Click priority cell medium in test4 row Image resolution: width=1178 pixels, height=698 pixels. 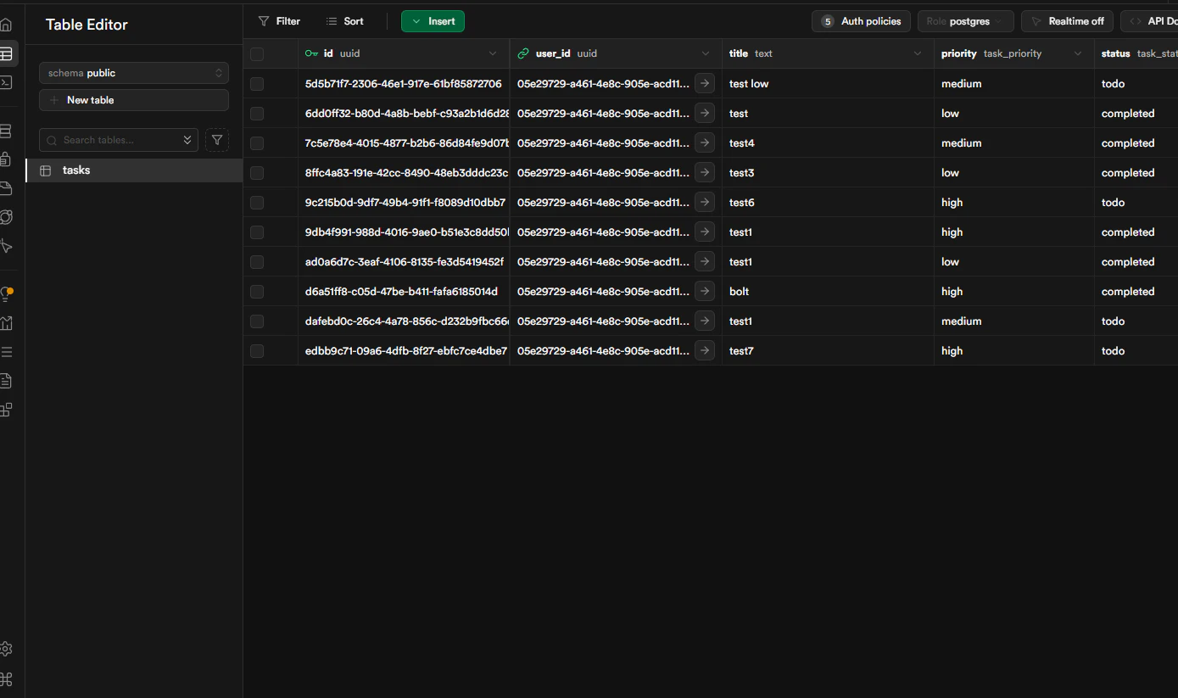point(1014,142)
